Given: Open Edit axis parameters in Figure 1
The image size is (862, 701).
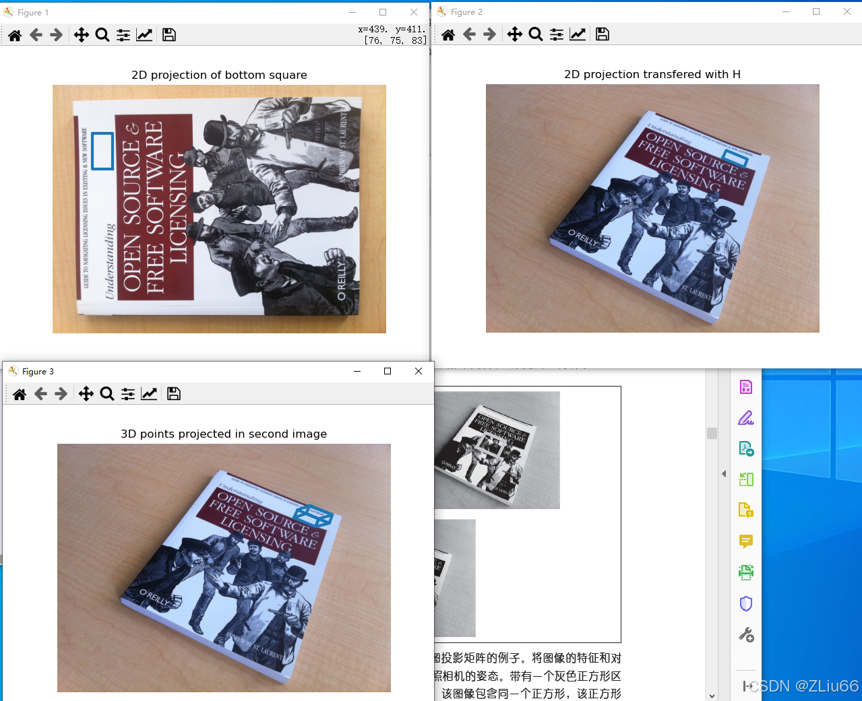Looking at the screenshot, I should point(144,35).
